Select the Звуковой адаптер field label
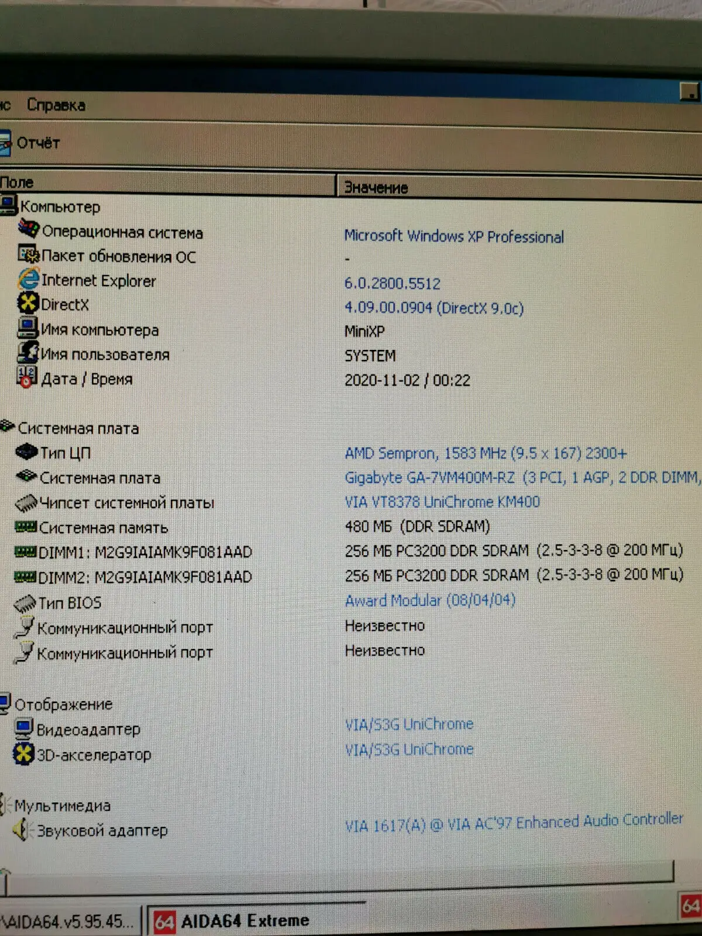 tap(102, 831)
